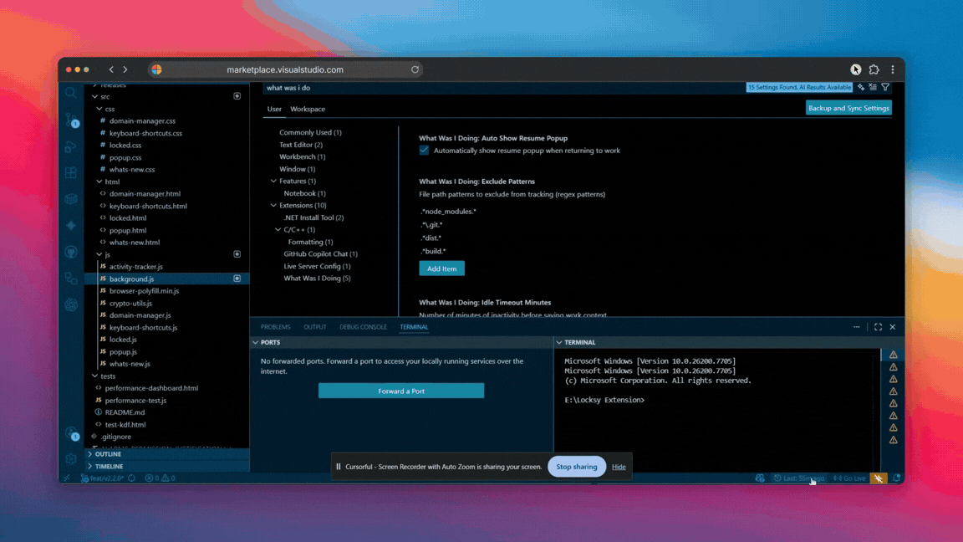963x542 pixels.
Task: Toggle AI search results sparkle icon
Action: (861, 87)
